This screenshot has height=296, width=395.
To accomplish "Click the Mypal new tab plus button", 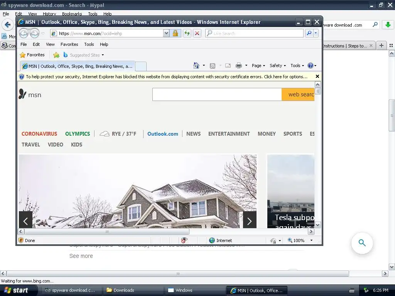I will [381, 45].
